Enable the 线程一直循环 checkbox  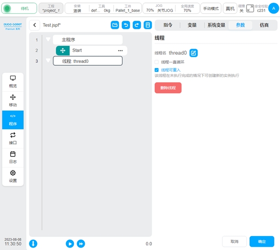156,62
